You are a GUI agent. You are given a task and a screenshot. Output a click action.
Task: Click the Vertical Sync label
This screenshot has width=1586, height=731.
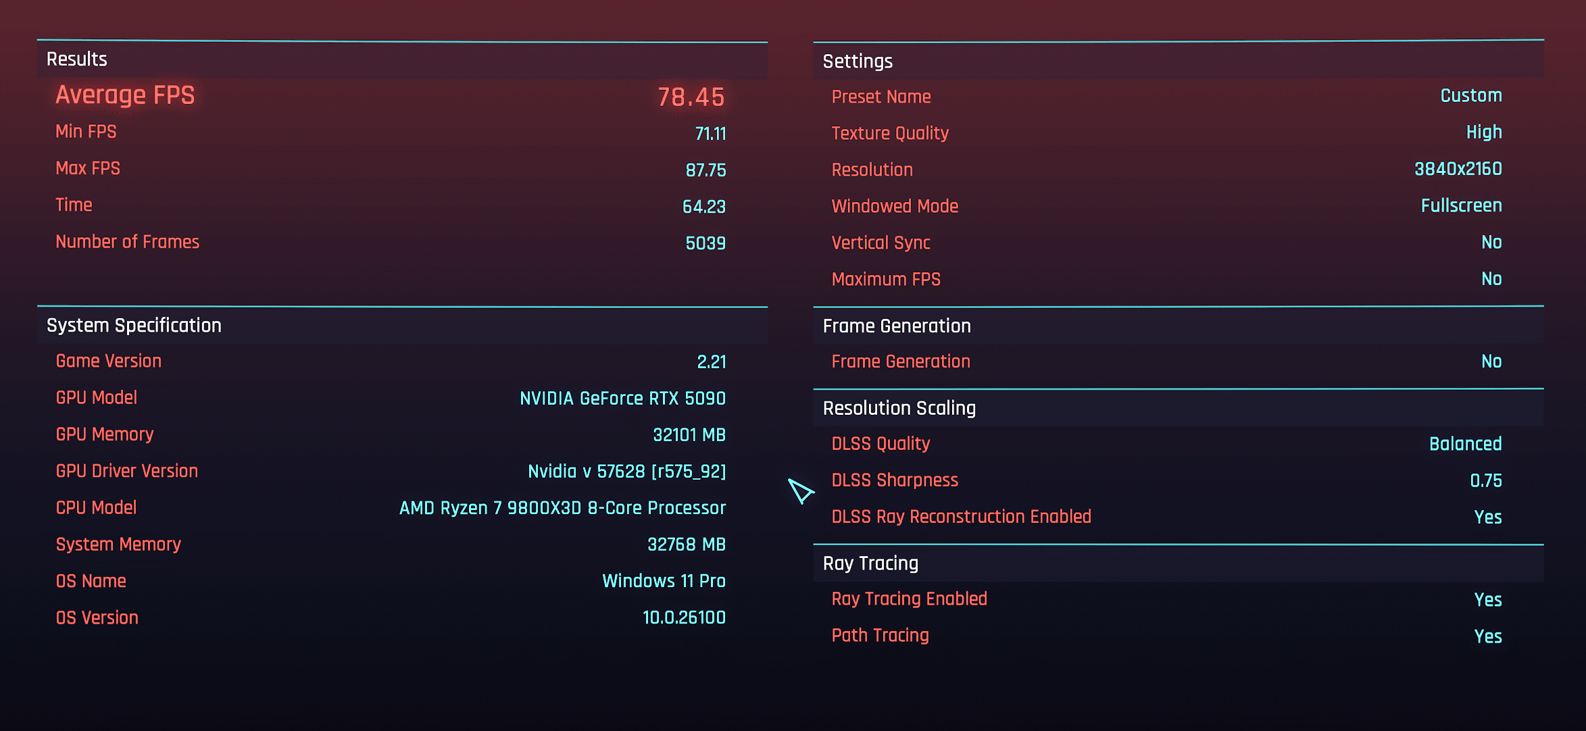click(881, 243)
